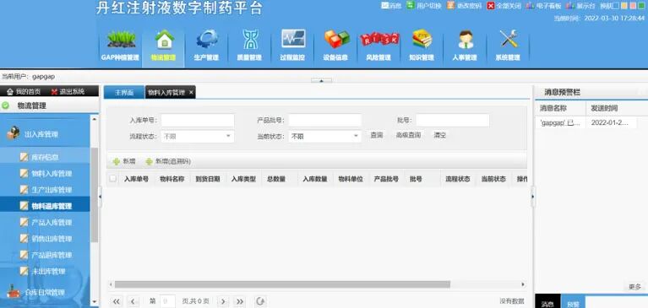Click 用户切换 to switch user

[423, 6]
